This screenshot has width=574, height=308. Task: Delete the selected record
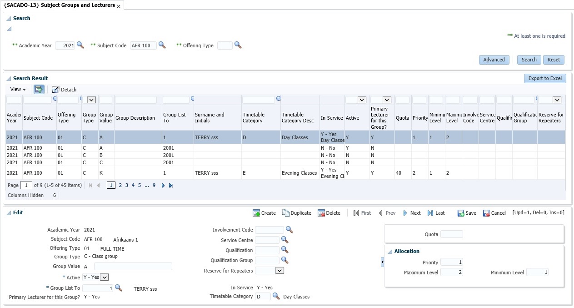click(329, 213)
